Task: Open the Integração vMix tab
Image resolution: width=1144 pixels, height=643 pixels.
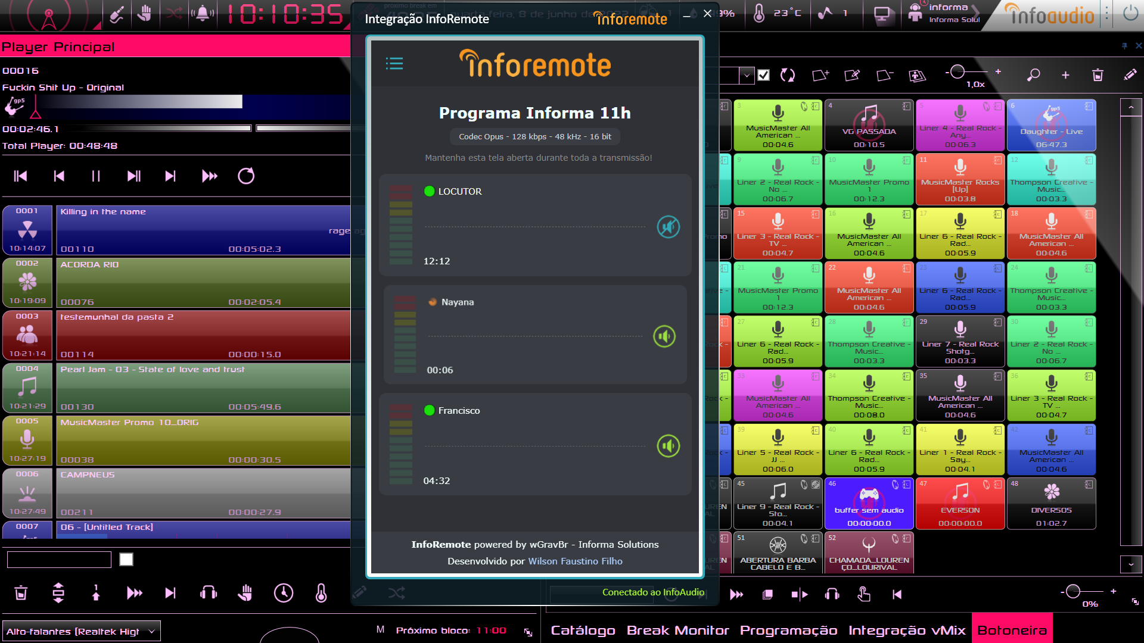Action: [906, 630]
